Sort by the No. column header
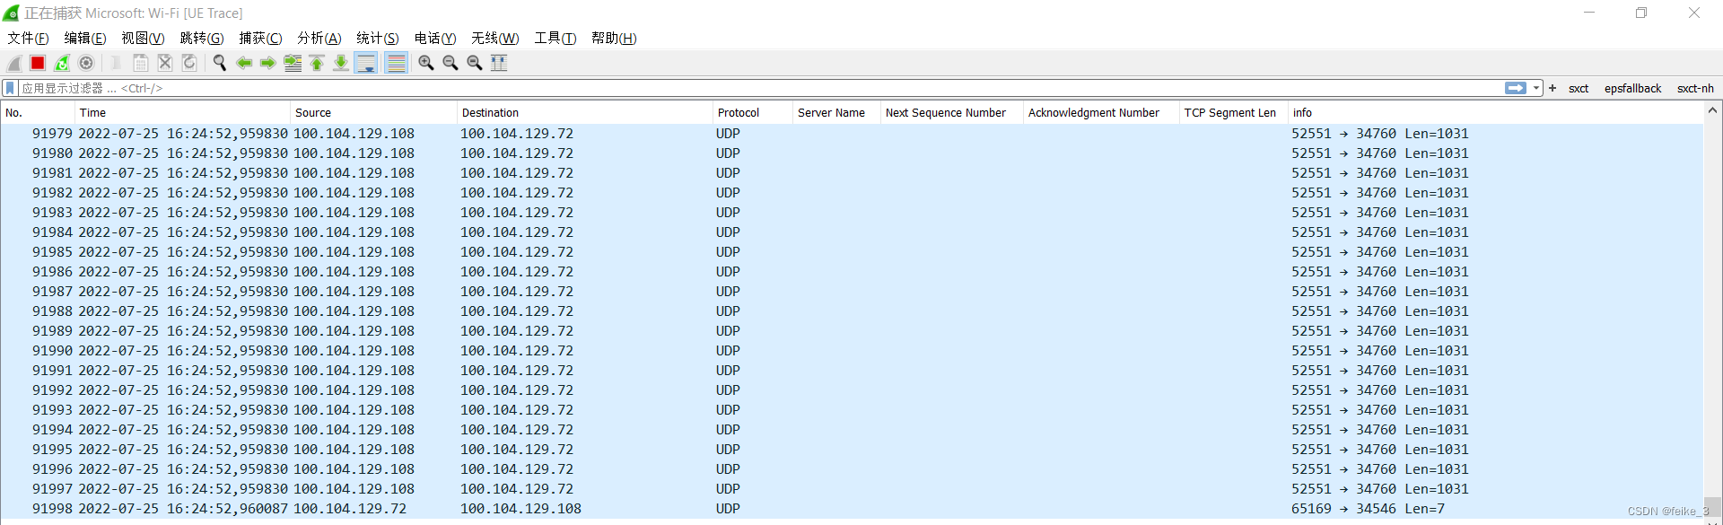The height and width of the screenshot is (525, 1723). (x=38, y=113)
